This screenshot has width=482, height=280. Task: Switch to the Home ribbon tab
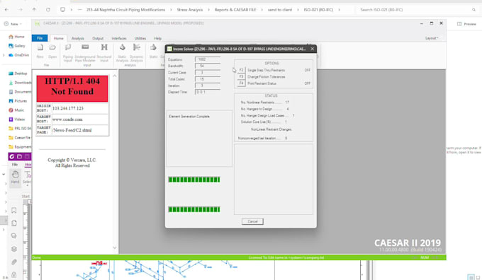[58, 38]
